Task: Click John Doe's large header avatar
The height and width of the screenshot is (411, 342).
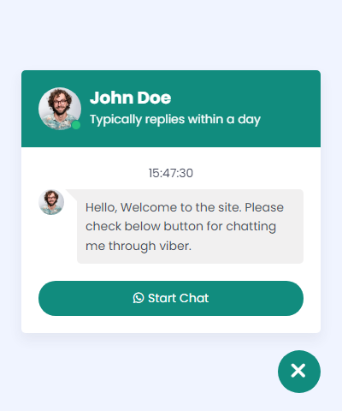Action: (60, 109)
